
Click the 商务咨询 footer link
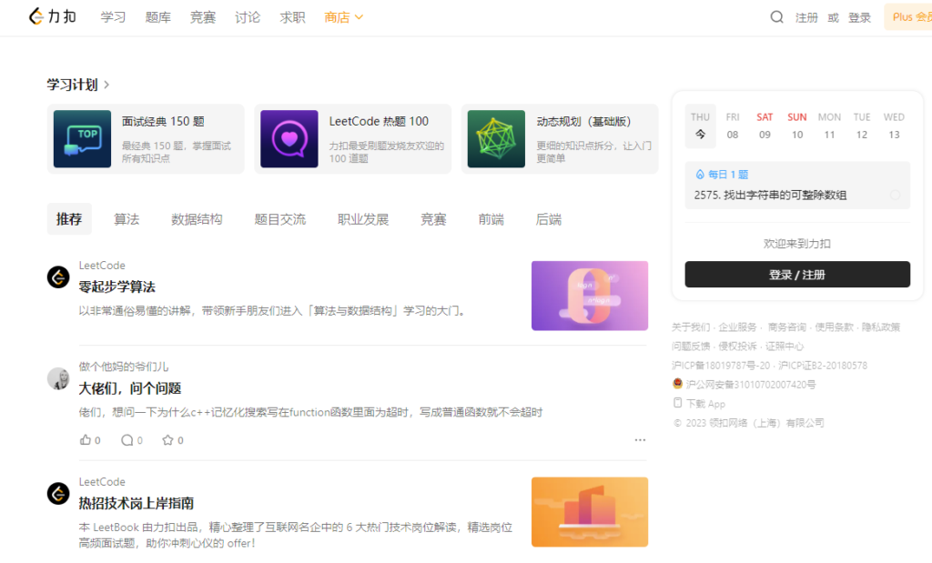coord(787,327)
